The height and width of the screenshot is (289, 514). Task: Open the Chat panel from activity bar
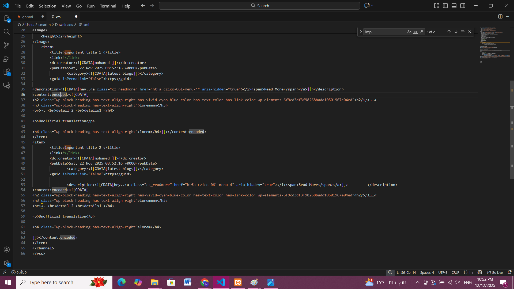[7, 85]
